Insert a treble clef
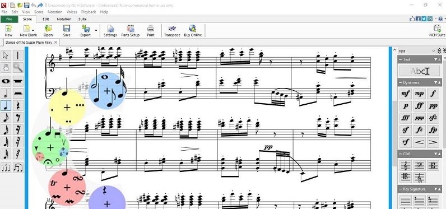 [x=405, y=165]
